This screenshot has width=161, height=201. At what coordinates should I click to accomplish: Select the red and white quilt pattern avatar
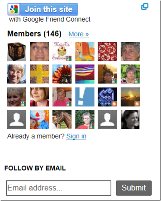click(107, 52)
